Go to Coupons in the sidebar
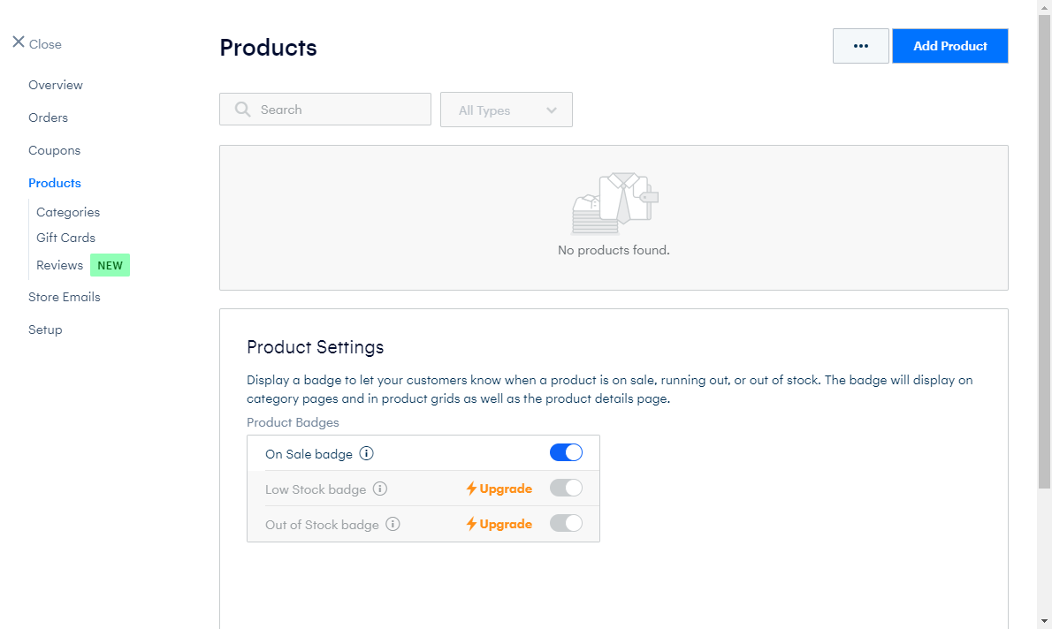1052x629 pixels. [x=54, y=150]
